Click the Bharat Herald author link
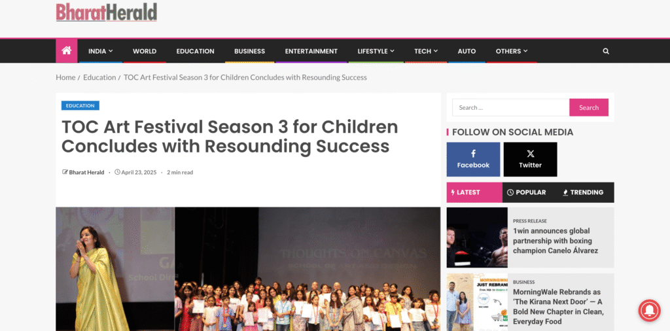This screenshot has width=670, height=331. click(86, 173)
